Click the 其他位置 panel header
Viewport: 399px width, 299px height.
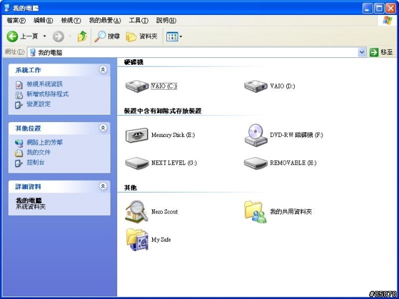point(59,128)
